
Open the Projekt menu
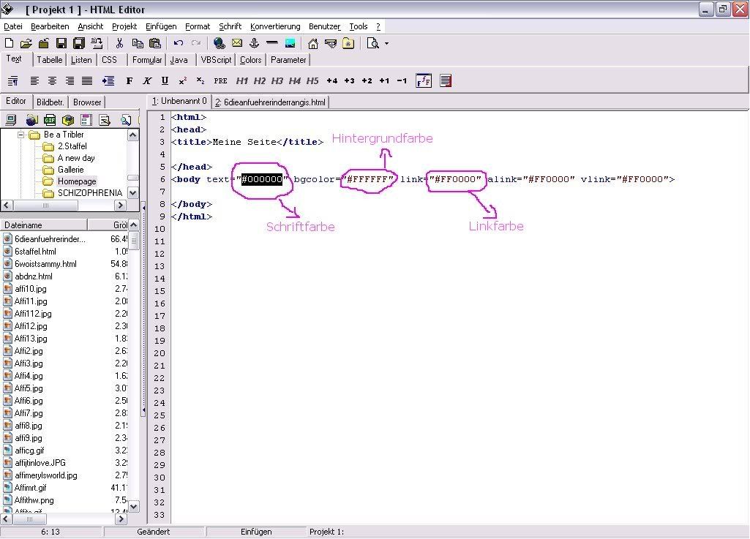[124, 26]
